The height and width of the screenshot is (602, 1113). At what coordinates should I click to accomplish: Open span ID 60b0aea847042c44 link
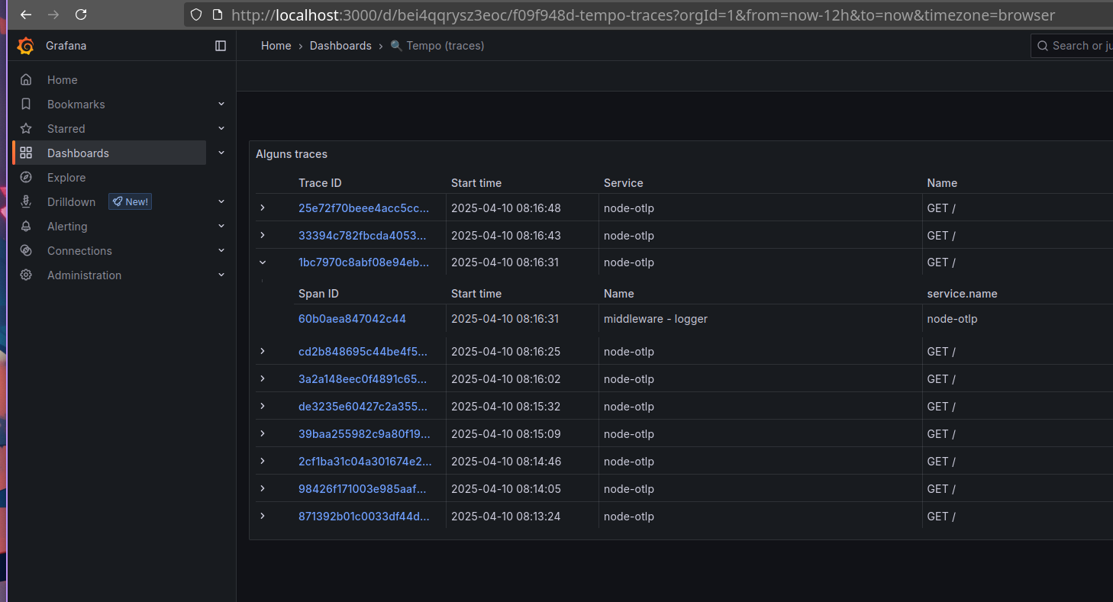pyautogui.click(x=352, y=319)
